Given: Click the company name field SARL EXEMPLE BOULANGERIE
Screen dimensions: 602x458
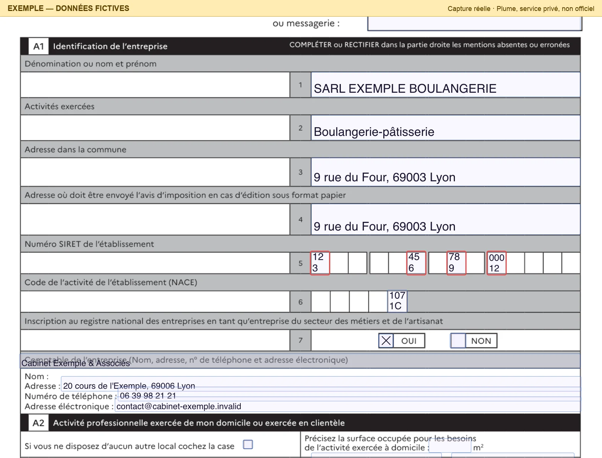Looking at the screenshot, I should coord(445,85).
